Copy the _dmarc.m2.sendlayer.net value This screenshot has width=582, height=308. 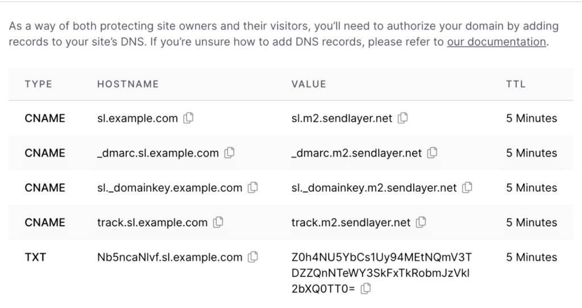coord(433,153)
